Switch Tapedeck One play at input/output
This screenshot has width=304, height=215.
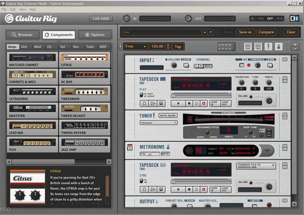(141, 95)
